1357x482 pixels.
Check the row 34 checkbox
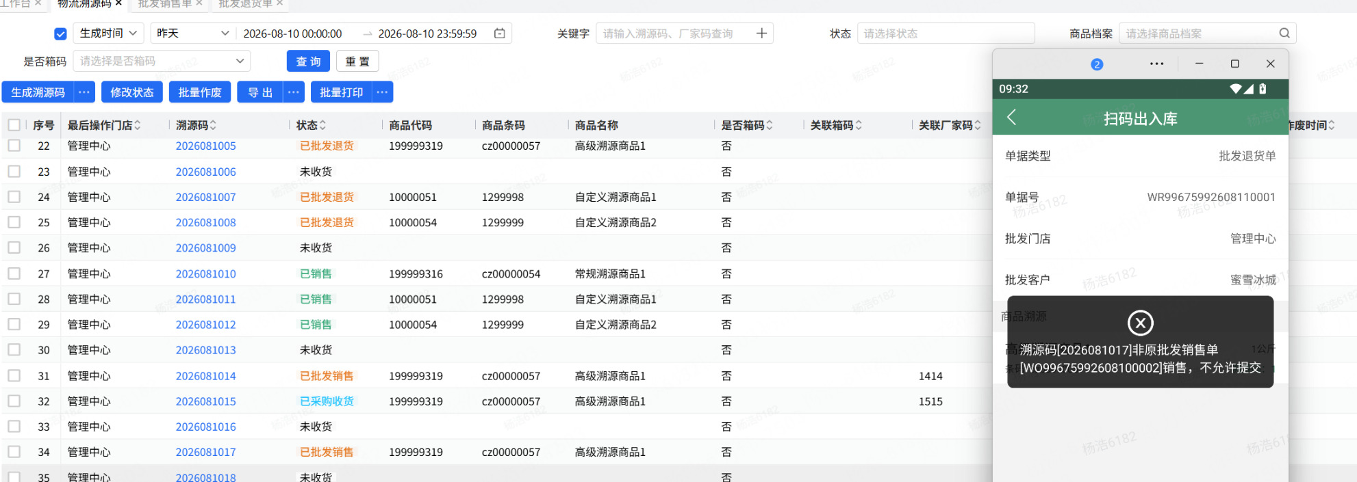[14, 452]
